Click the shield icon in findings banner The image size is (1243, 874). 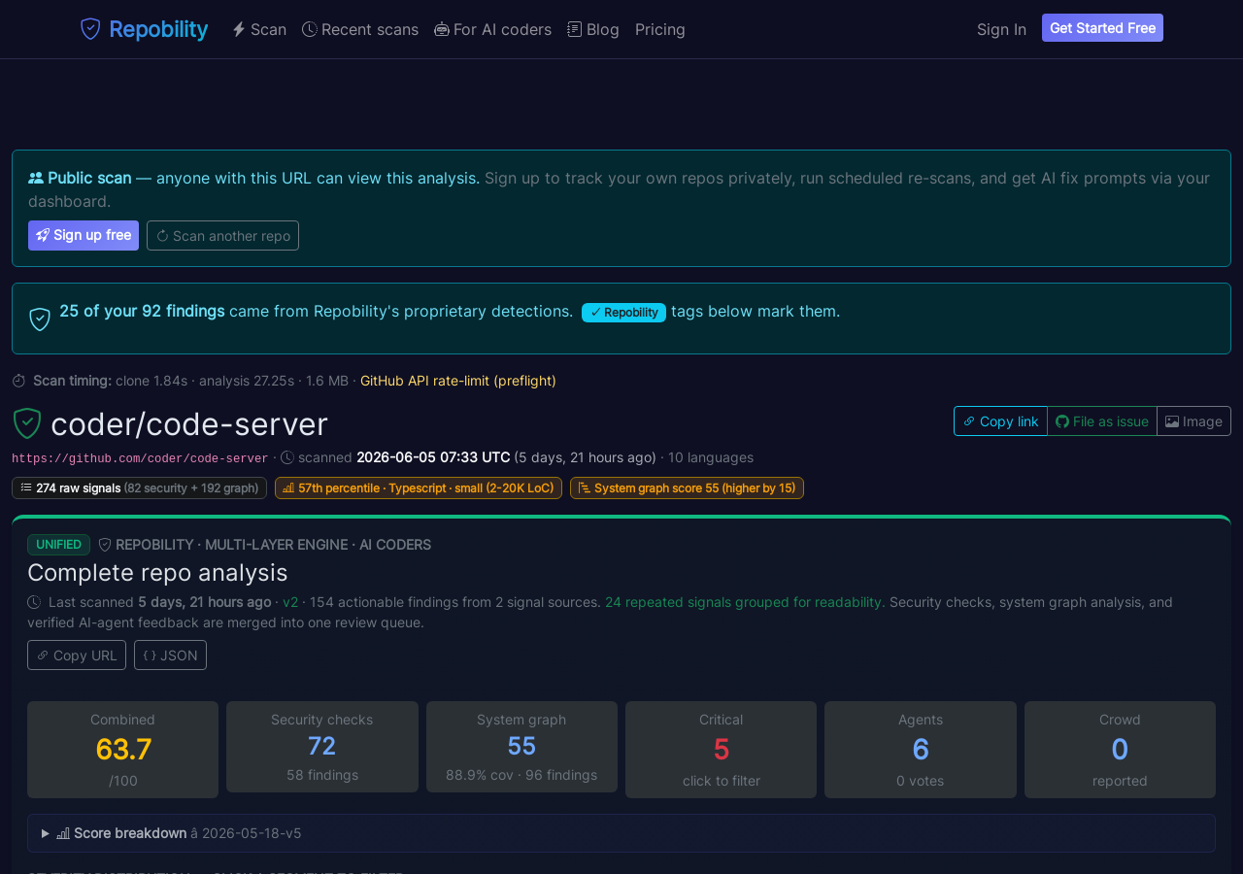tap(40, 319)
